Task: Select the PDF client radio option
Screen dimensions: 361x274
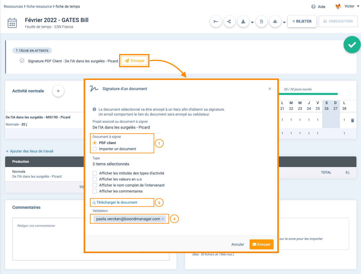Action: [x=95, y=143]
